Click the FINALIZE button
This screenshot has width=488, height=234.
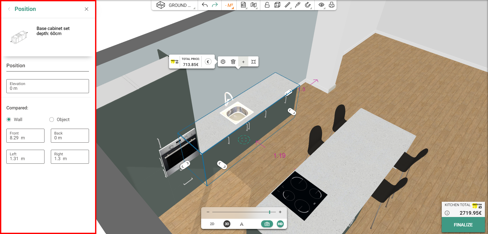coord(463,225)
